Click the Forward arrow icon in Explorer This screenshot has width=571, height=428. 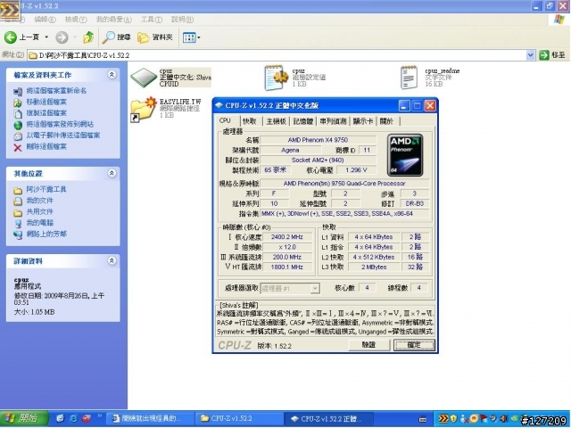coord(62,37)
